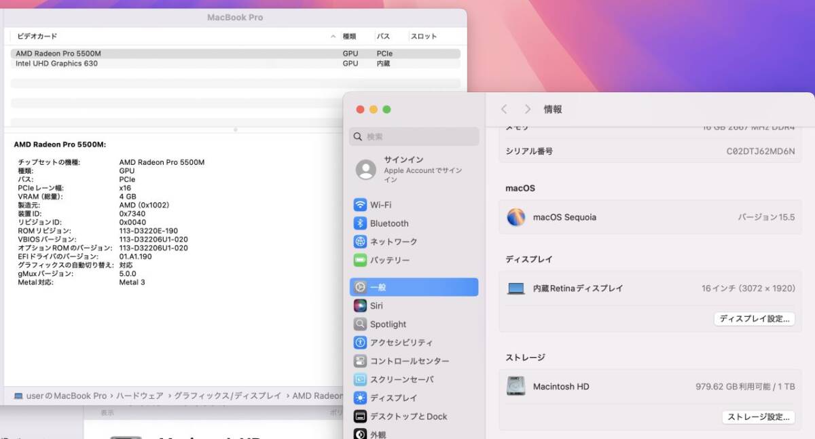This screenshot has width=815, height=439.
Task: Click the Macintosh HD drive icon
Action: click(518, 385)
